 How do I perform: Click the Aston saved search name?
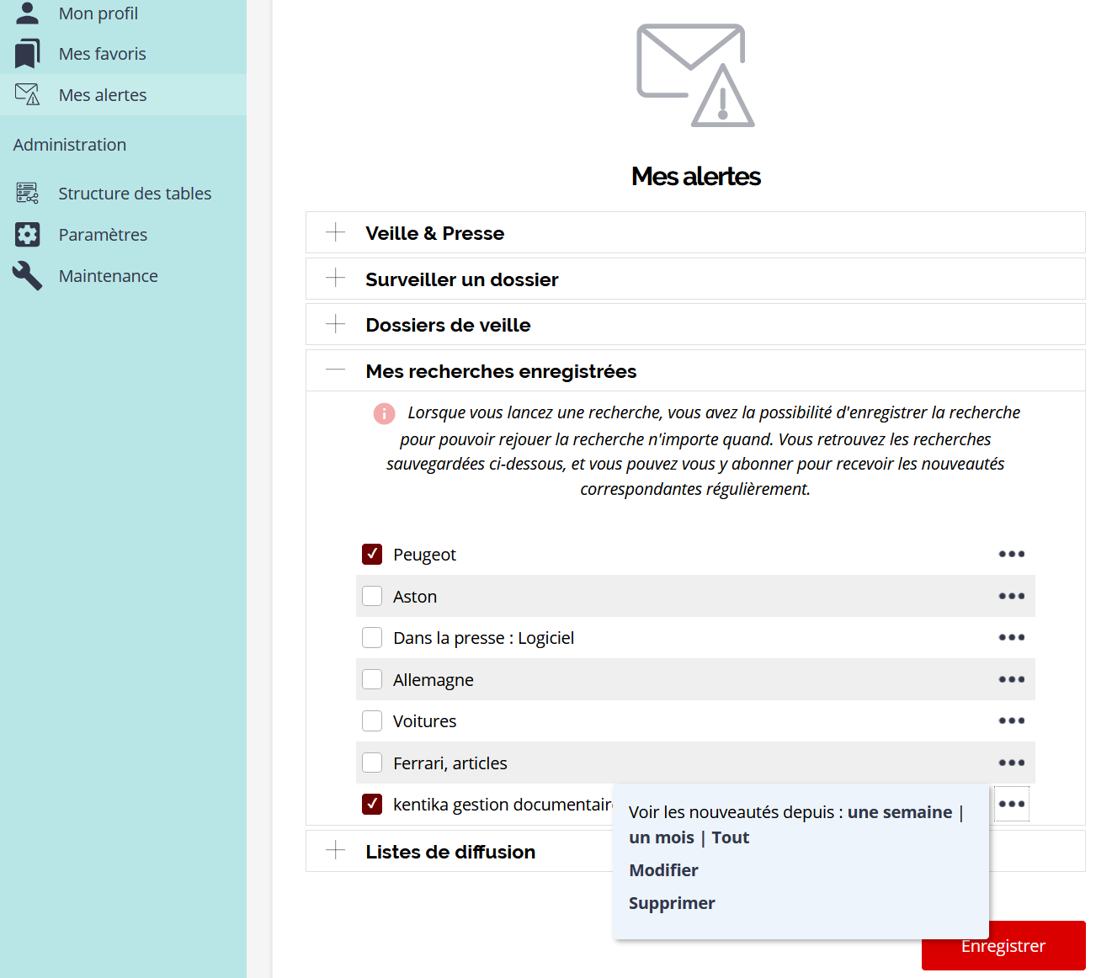pyautogui.click(x=415, y=597)
